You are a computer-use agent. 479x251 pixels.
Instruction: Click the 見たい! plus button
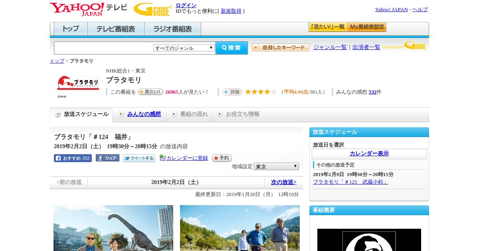pos(150,92)
